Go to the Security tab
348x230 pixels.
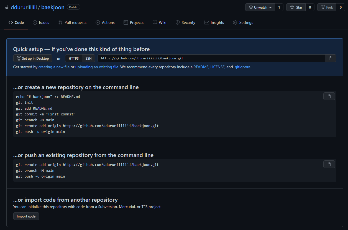pyautogui.click(x=185, y=22)
